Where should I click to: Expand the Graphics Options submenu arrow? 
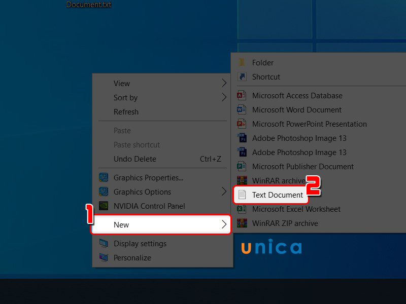coord(224,192)
